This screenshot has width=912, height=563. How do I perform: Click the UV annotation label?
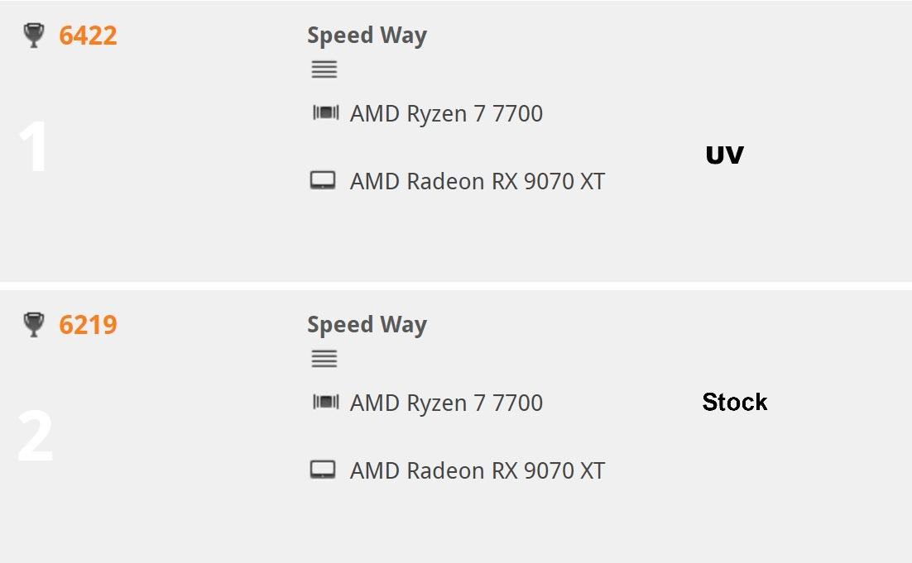(724, 155)
